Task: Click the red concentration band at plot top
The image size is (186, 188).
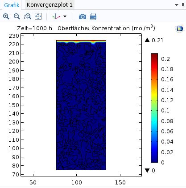Action: (81, 41)
